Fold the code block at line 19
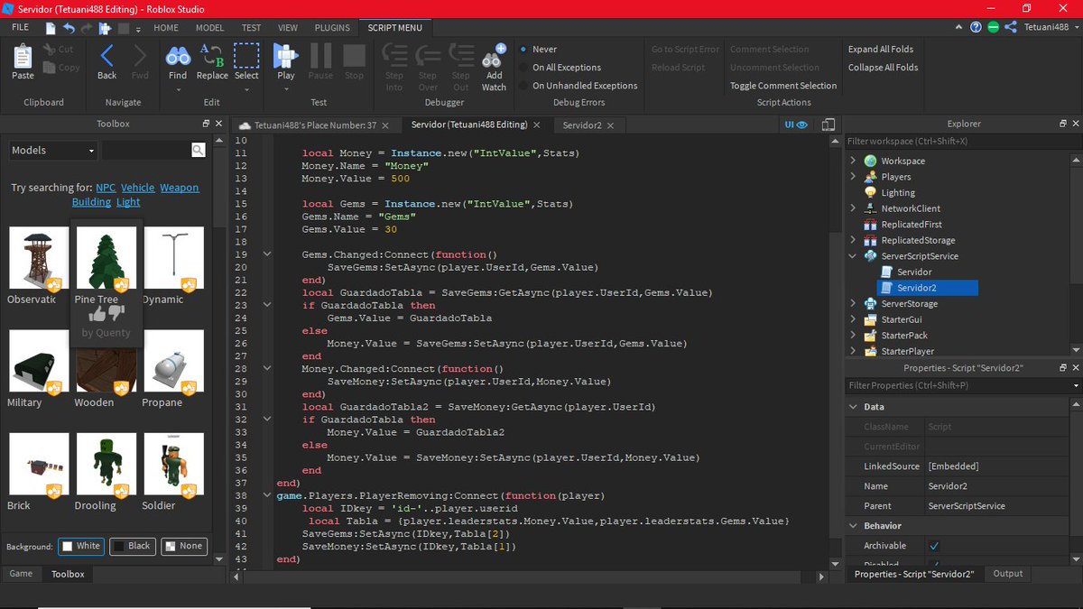 (266, 255)
